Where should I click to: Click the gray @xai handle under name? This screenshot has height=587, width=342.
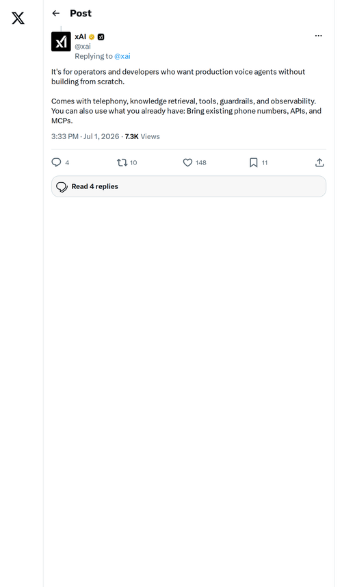click(83, 47)
